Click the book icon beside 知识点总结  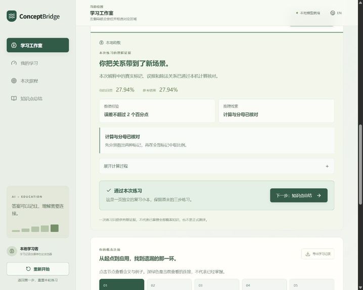tap(14, 99)
